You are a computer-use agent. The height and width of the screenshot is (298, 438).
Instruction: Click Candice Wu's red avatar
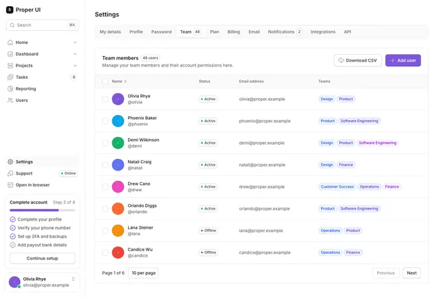pyautogui.click(x=118, y=252)
